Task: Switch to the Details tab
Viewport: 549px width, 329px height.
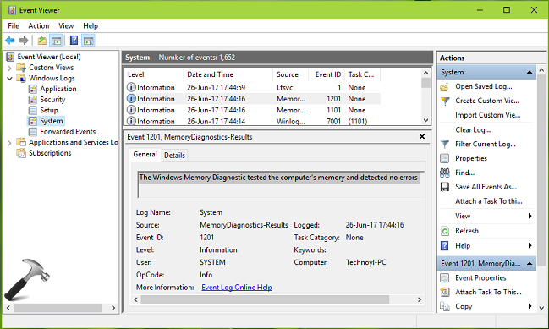Action: [174, 155]
